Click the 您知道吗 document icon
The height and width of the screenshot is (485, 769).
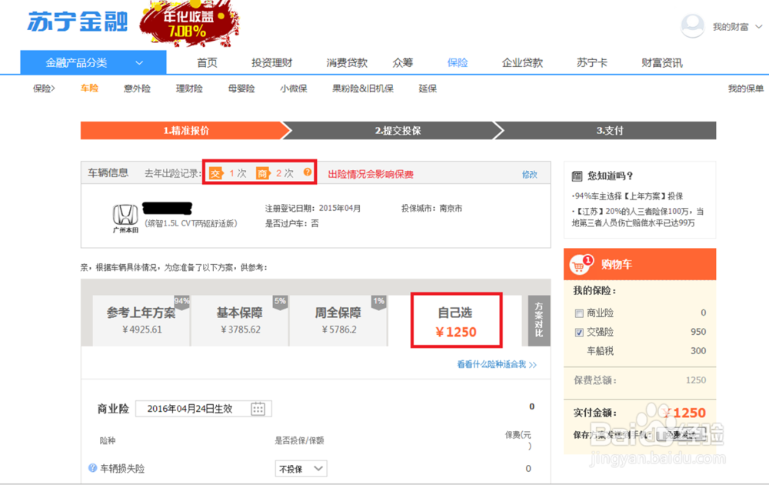click(578, 176)
